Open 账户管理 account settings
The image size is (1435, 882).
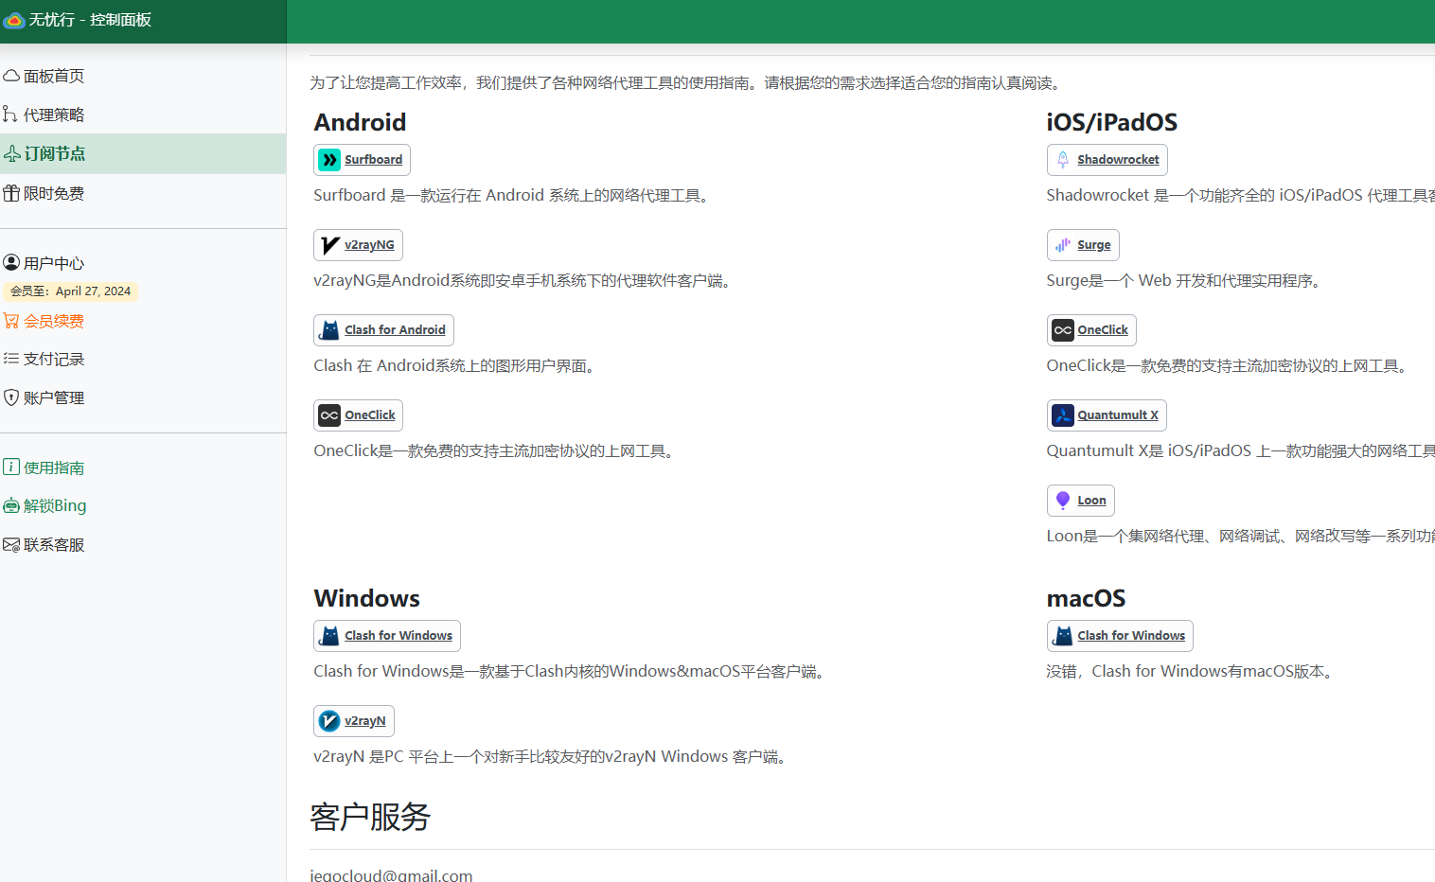click(x=143, y=397)
